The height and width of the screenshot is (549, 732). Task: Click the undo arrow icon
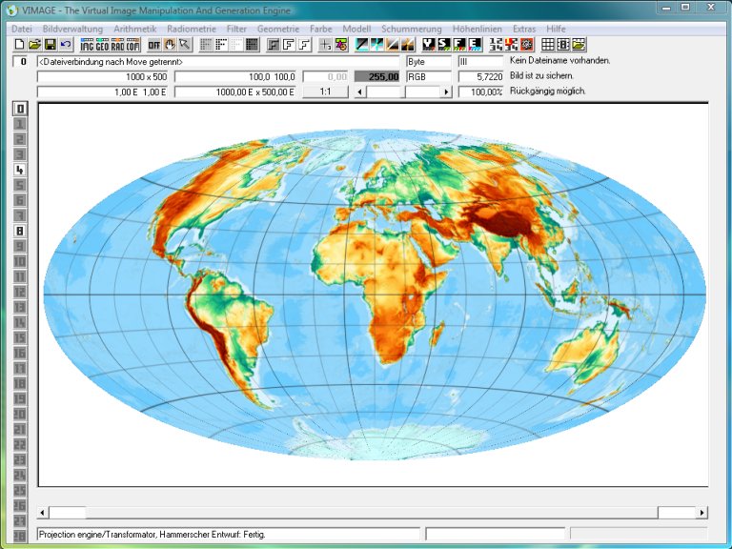point(65,45)
